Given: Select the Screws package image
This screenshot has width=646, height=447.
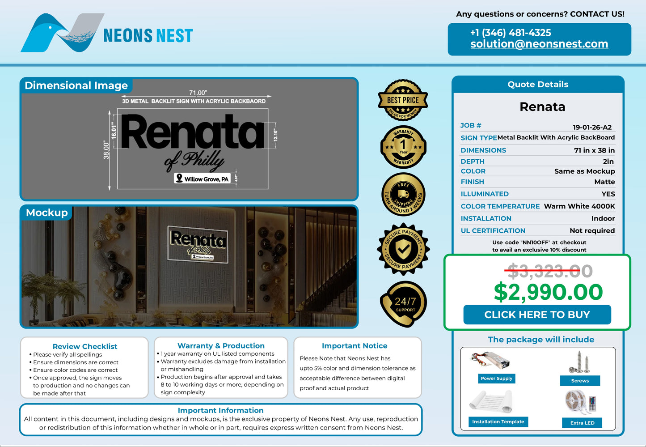Looking at the screenshot, I should click(580, 362).
